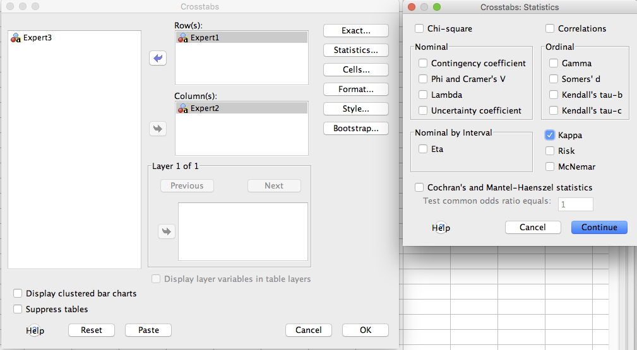This screenshot has width=637, height=350.
Task: Enable the McNemar test checkbox
Action: 550,166
